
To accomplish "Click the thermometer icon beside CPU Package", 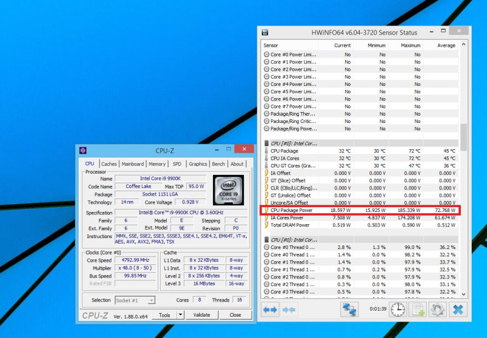I will tap(266, 150).
